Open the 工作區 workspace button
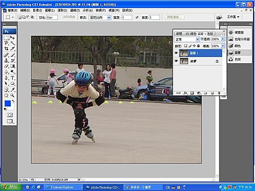Image resolution: width=255 pixels, height=191 pixels. coord(233,17)
